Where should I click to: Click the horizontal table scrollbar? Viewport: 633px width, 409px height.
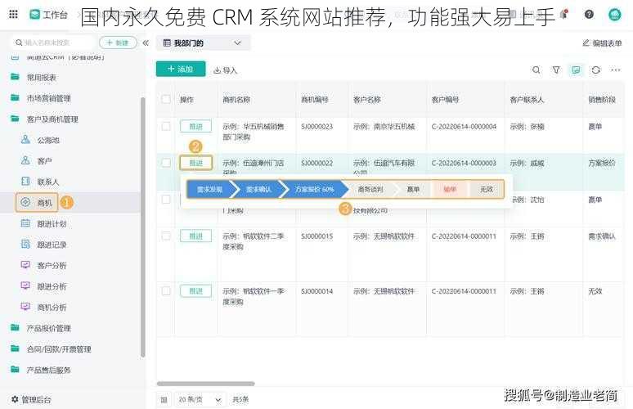(x=205, y=384)
